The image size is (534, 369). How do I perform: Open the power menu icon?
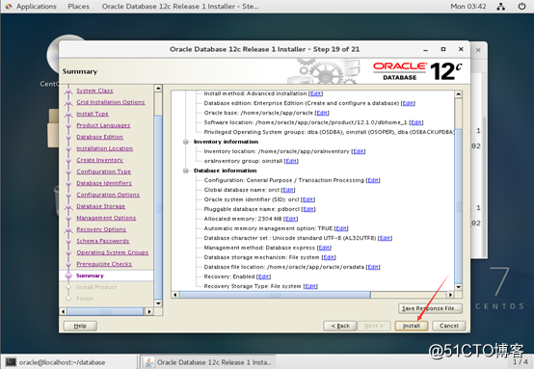tap(521, 6)
